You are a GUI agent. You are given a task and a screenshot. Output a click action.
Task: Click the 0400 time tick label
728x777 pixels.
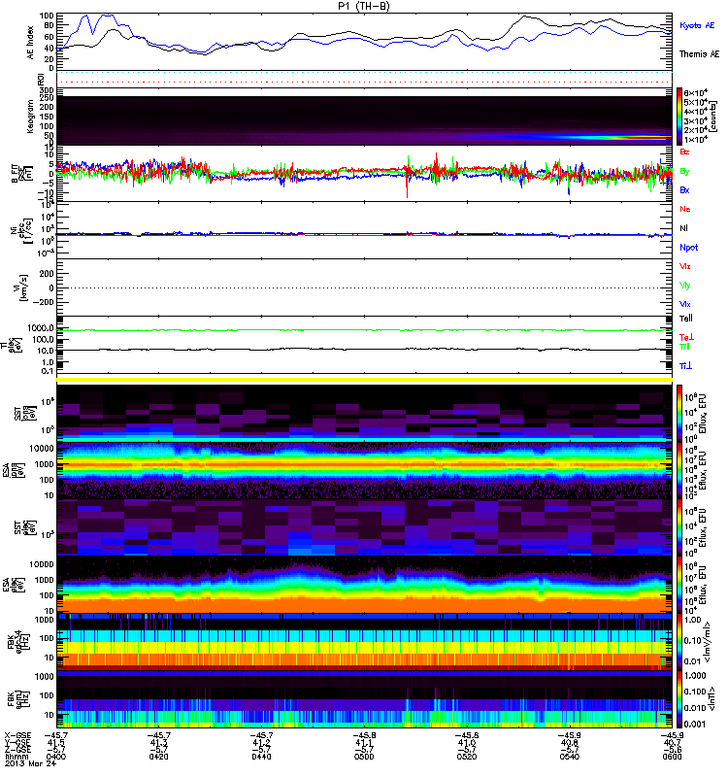pos(56,757)
